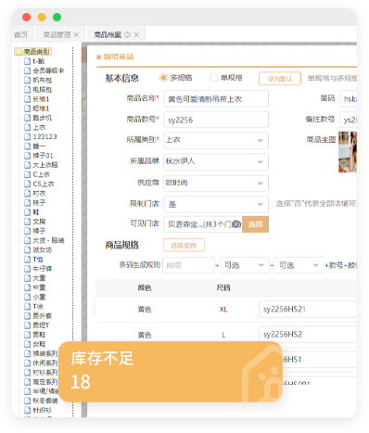This screenshot has width=369, height=433.
Task: Click the 前缀 barcode prefix input
Action: pos(188,265)
